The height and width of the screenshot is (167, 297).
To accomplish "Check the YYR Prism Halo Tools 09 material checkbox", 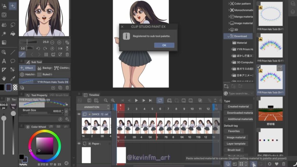I will (258, 67).
